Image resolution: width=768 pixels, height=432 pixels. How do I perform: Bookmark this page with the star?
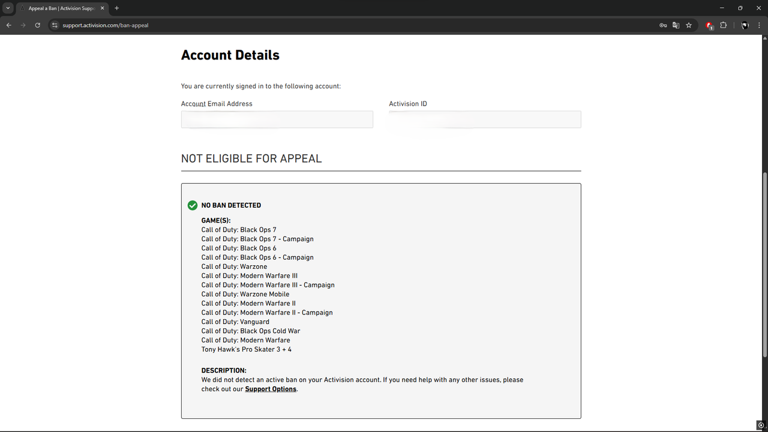tap(689, 25)
